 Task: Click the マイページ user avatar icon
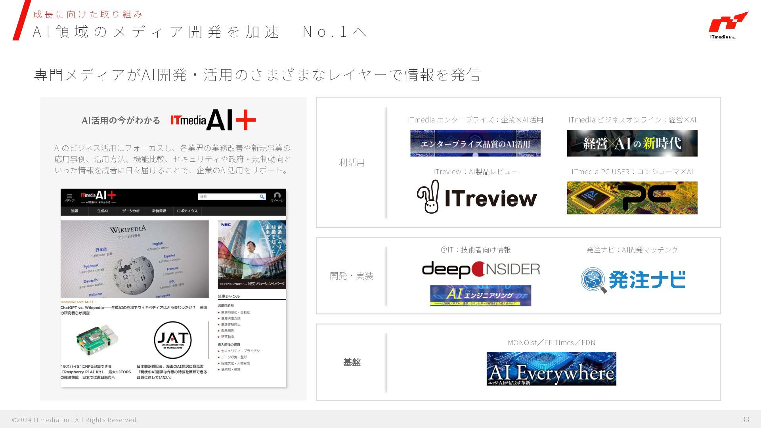click(277, 196)
